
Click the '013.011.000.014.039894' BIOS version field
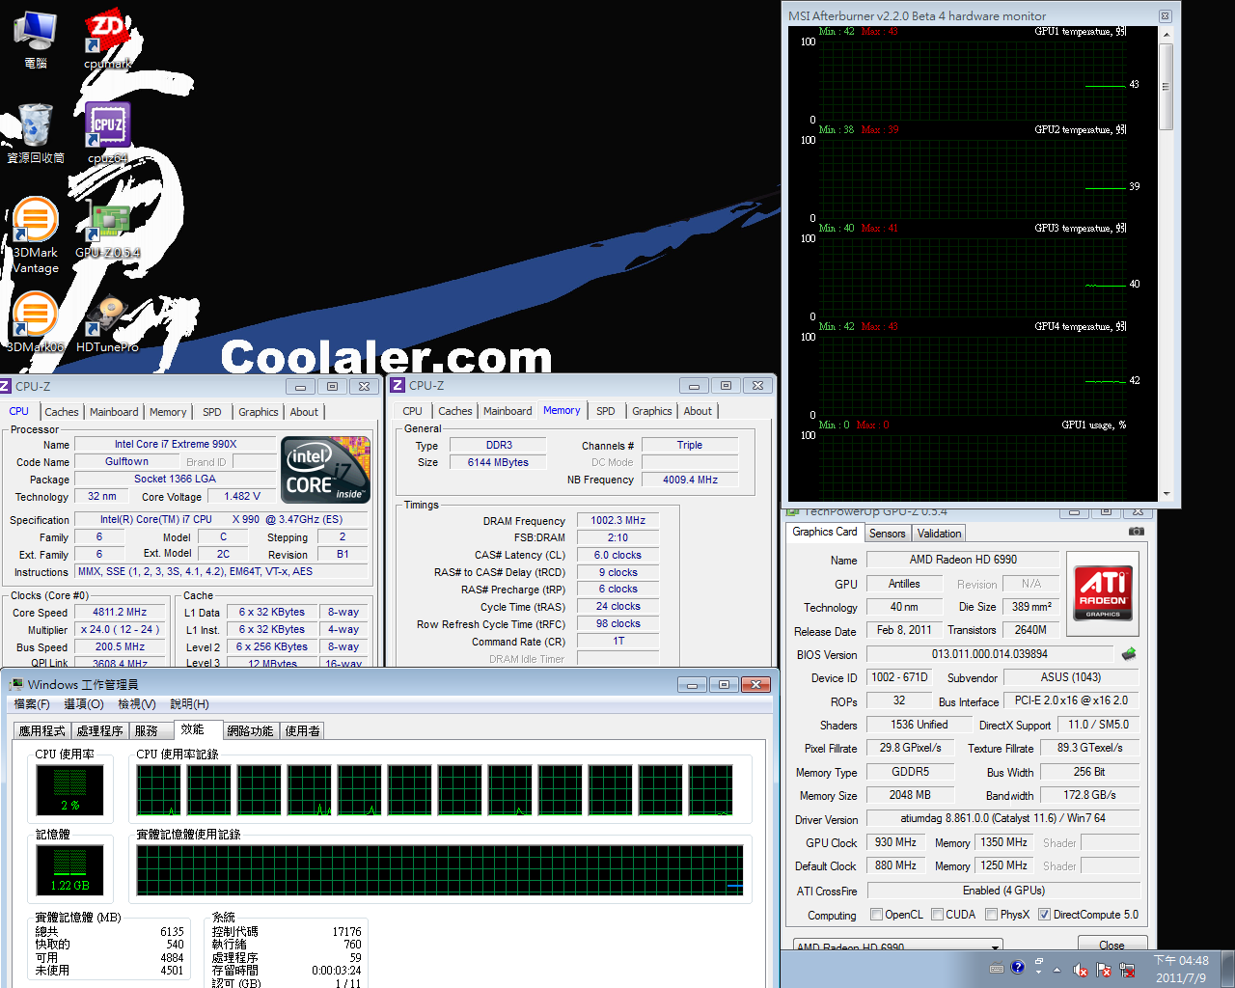point(990,654)
